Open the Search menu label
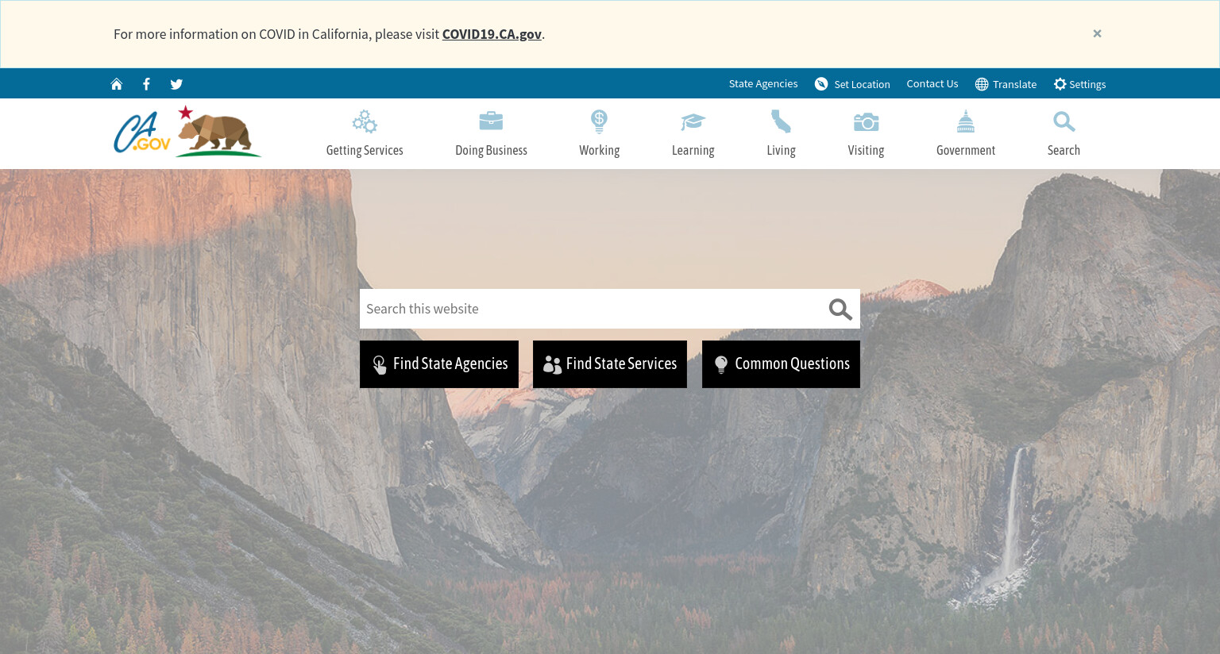Screen dimensions: 1220x654 (x=1064, y=150)
